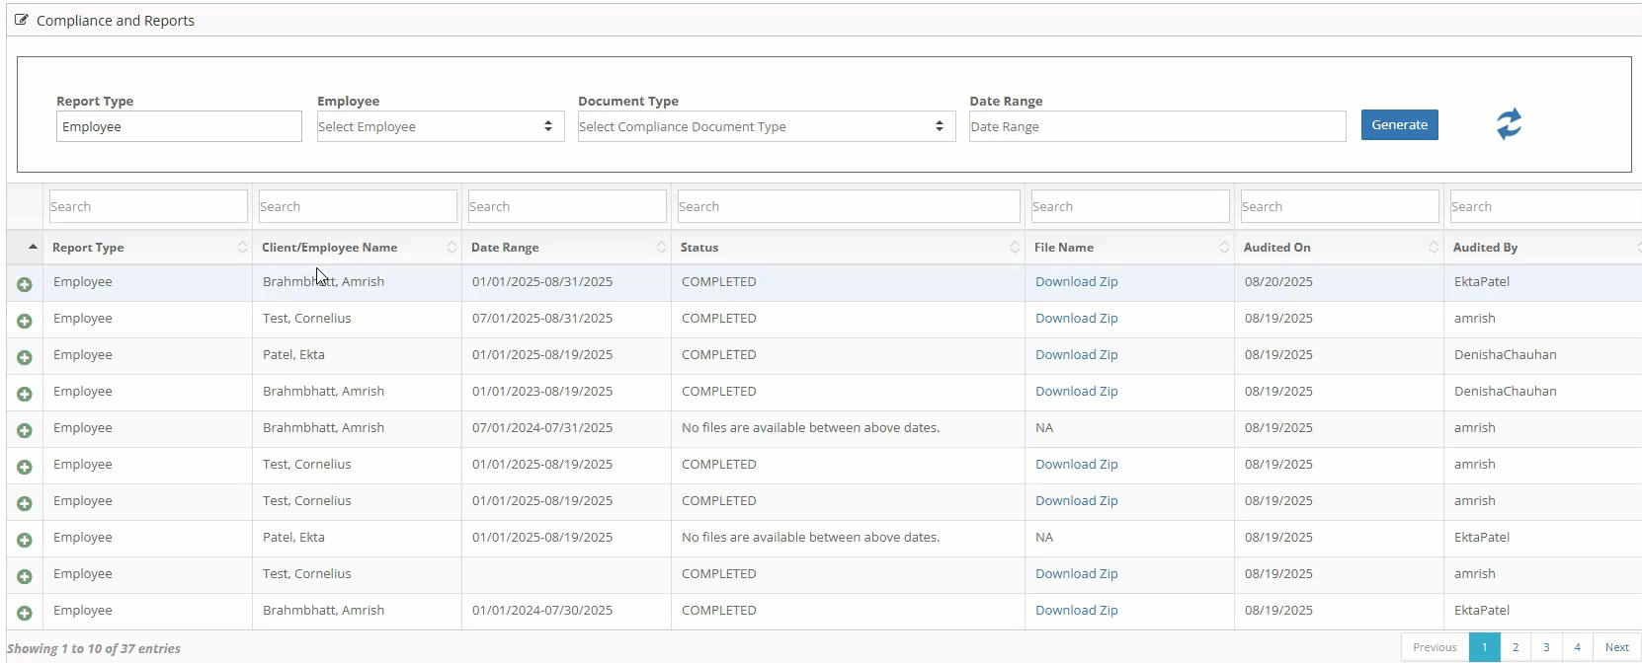Click green plus icon on the last table row

25,613
